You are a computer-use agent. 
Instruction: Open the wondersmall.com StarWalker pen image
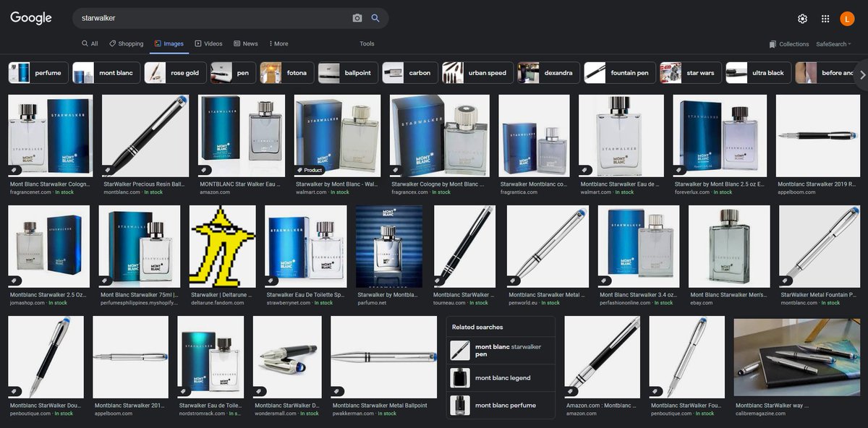pos(287,357)
